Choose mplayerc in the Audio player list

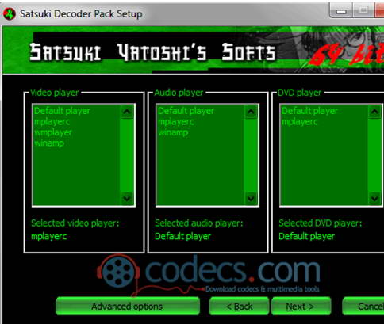[175, 122]
